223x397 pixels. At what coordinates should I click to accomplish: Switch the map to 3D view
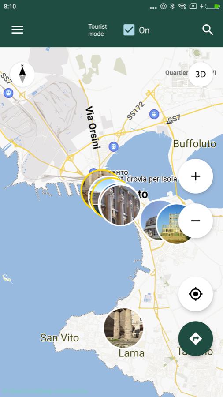[x=201, y=75]
